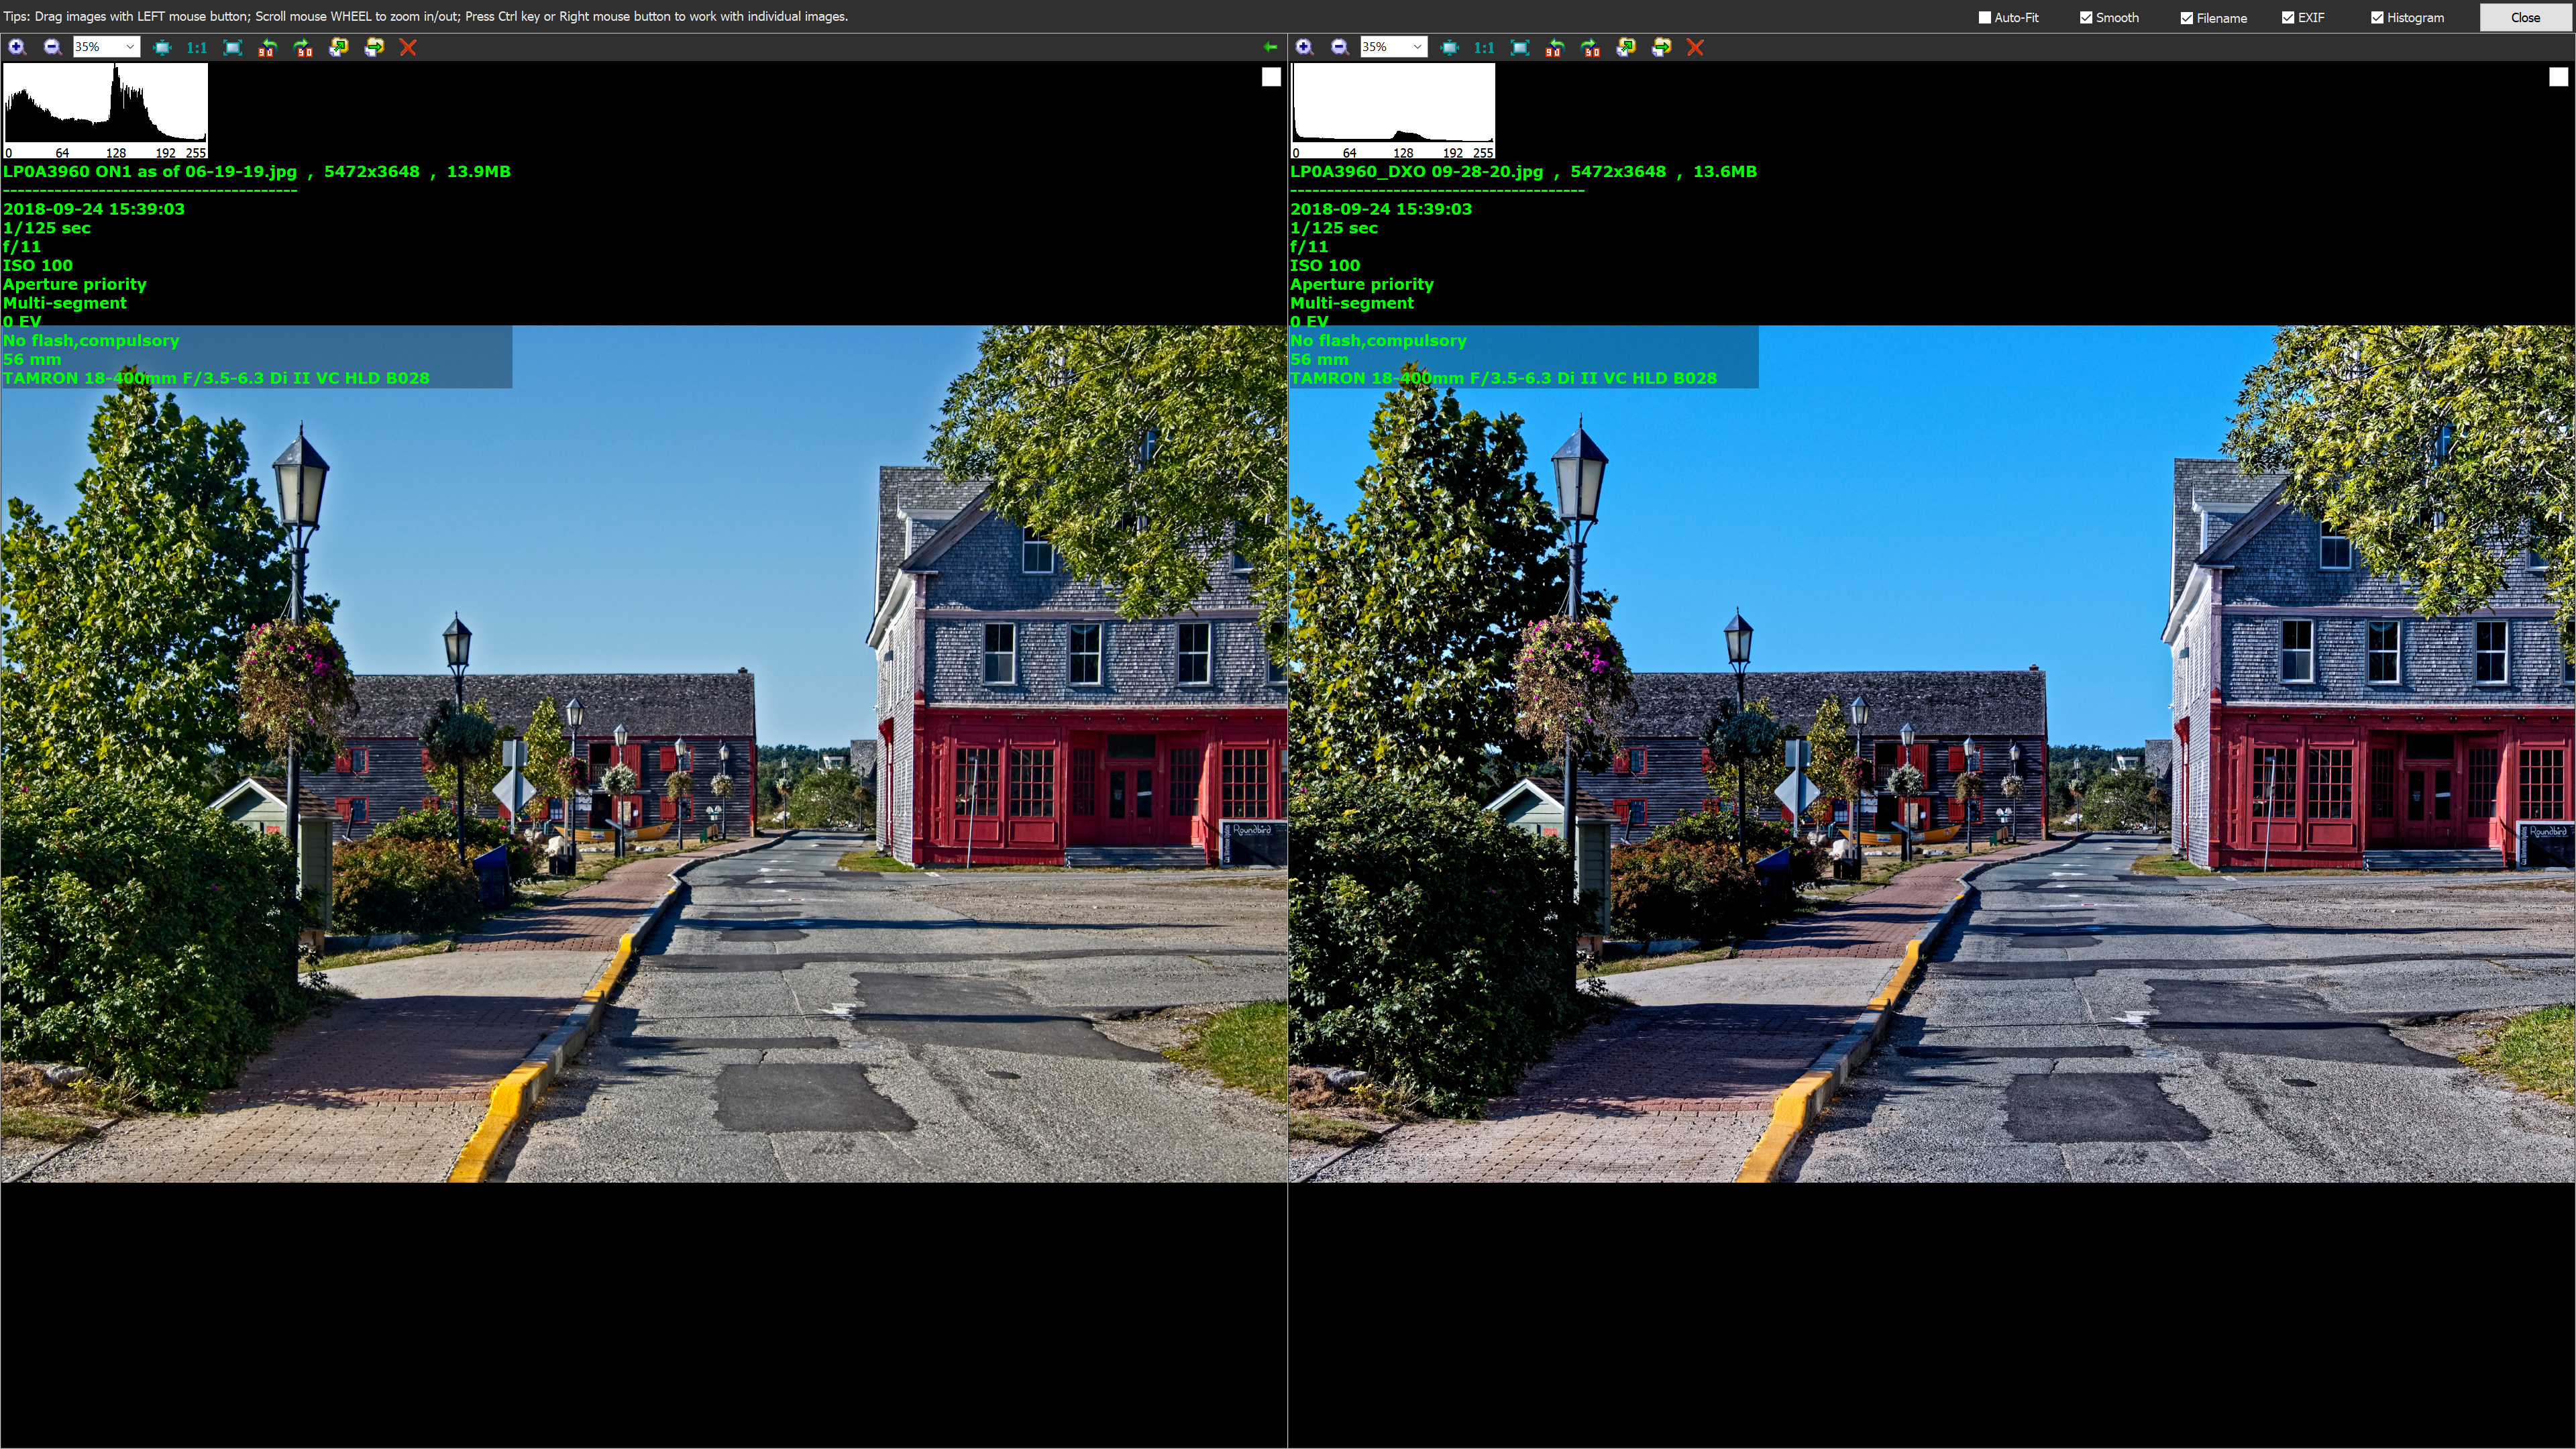Image resolution: width=2576 pixels, height=1449 pixels.
Task: Click move-to-folder icon in right toolbar
Action: point(1661,47)
